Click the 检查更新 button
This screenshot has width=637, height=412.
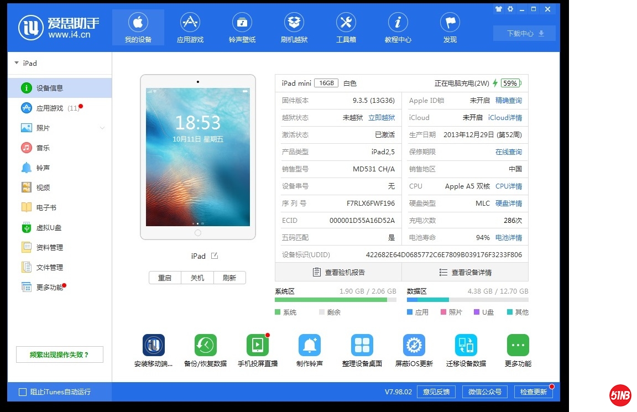click(534, 392)
